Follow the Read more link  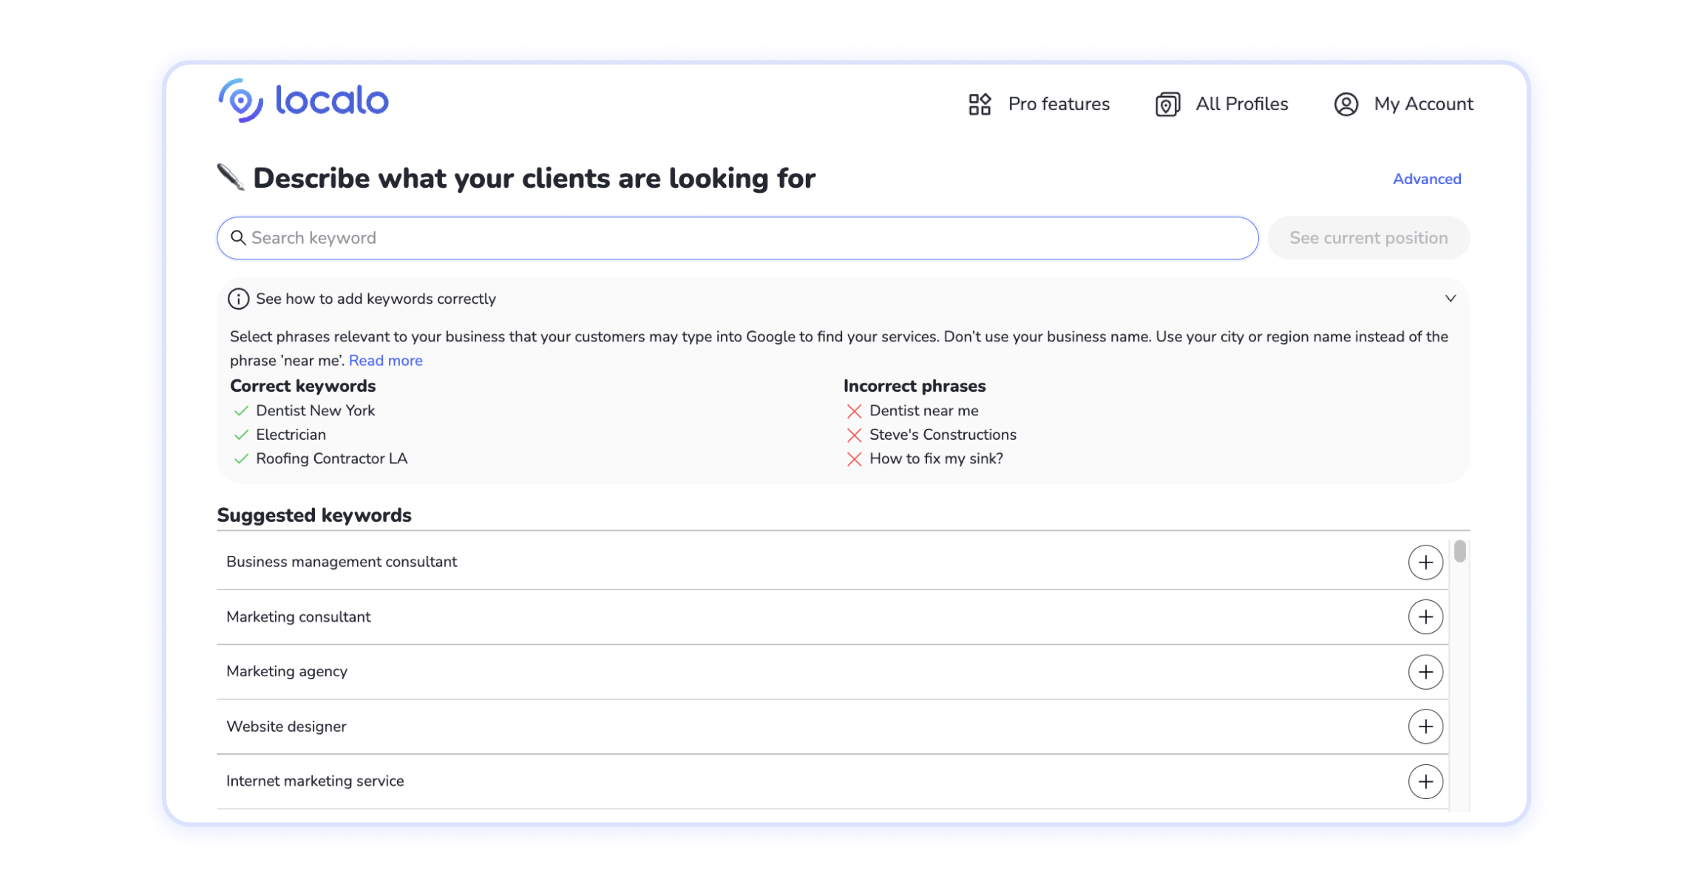[385, 361]
